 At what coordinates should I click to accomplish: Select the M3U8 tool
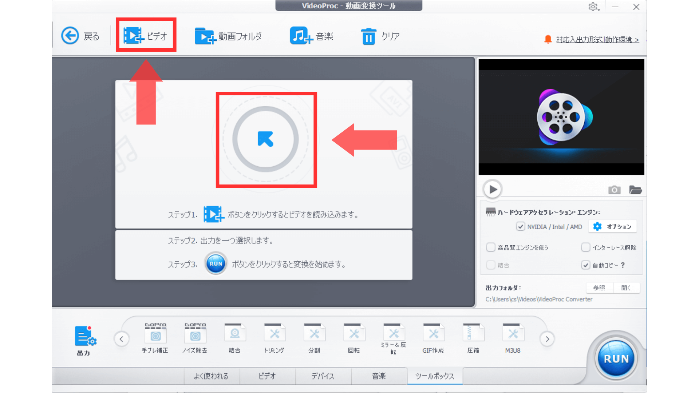[x=513, y=338]
